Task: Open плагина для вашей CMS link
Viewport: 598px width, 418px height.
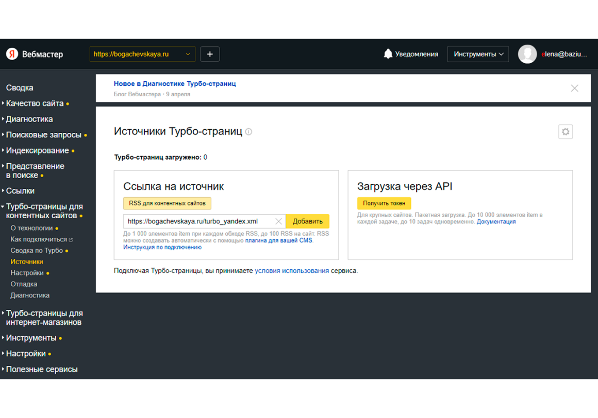Action: pyautogui.click(x=278, y=240)
